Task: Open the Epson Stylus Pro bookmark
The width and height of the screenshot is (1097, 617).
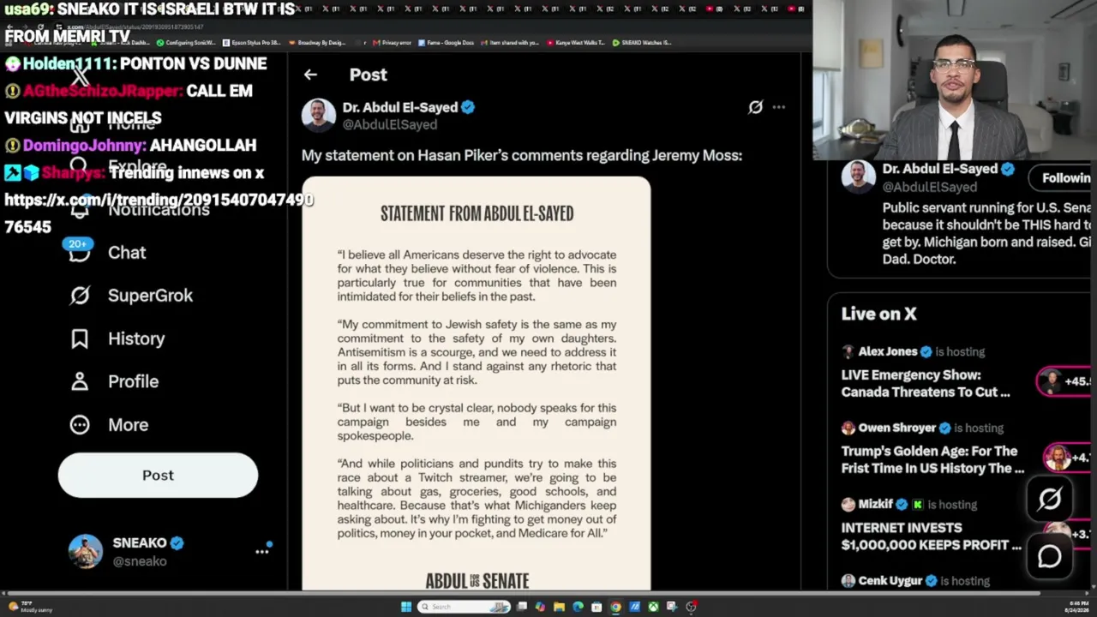Action: point(251,43)
